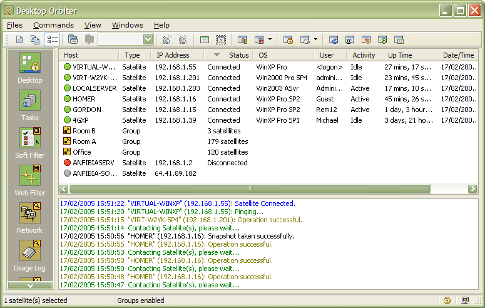Open the View menu
485x308 pixels.
coord(93,25)
